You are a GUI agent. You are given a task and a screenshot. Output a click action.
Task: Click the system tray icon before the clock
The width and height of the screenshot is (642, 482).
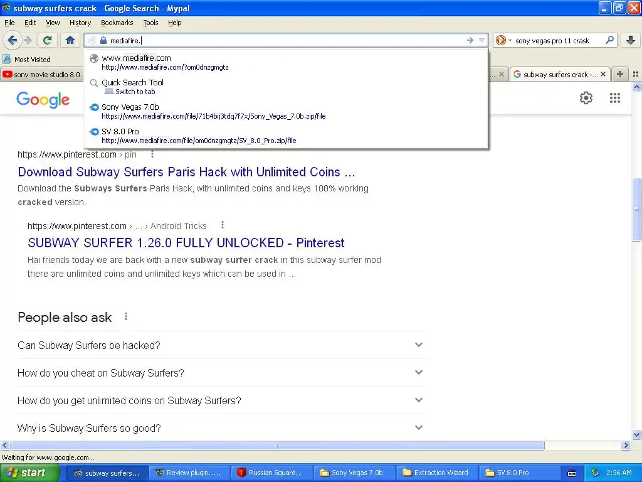pyautogui.click(x=595, y=473)
